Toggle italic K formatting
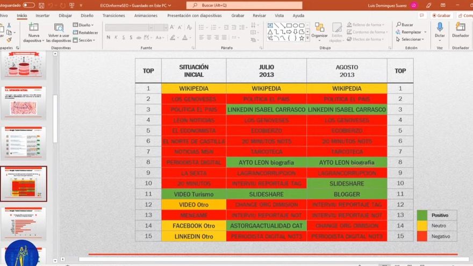 tap(116, 38)
